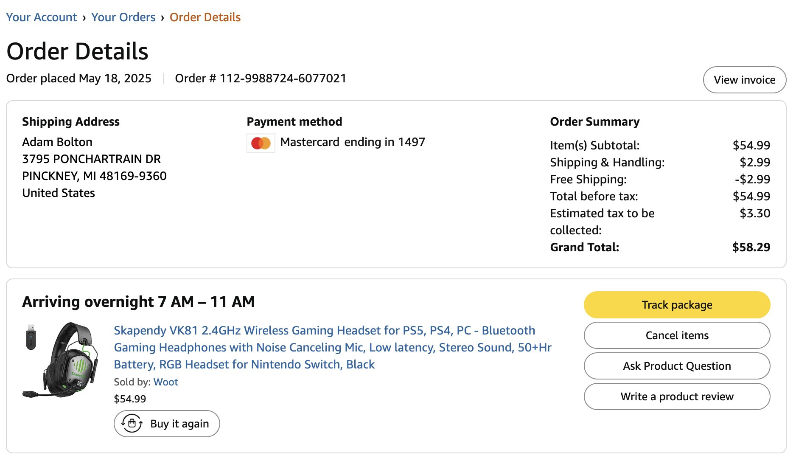The image size is (796, 461).
Task: Open the View invoice button
Action: pyautogui.click(x=744, y=80)
